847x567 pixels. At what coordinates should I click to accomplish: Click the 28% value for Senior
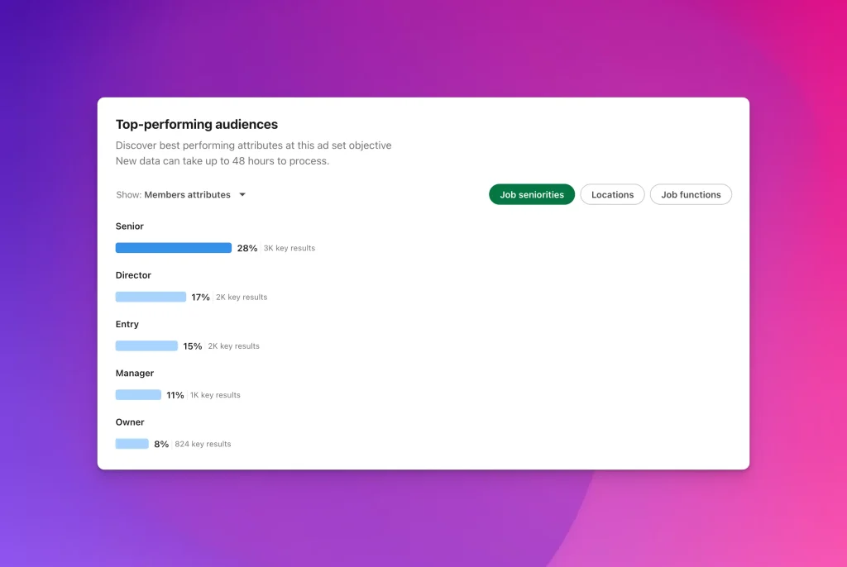click(x=246, y=249)
